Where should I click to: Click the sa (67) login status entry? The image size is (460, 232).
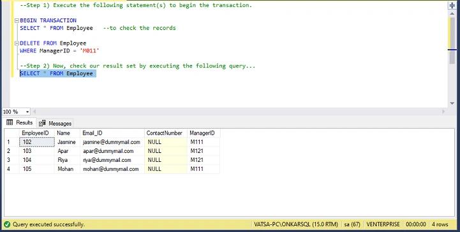pyautogui.click(x=352, y=224)
